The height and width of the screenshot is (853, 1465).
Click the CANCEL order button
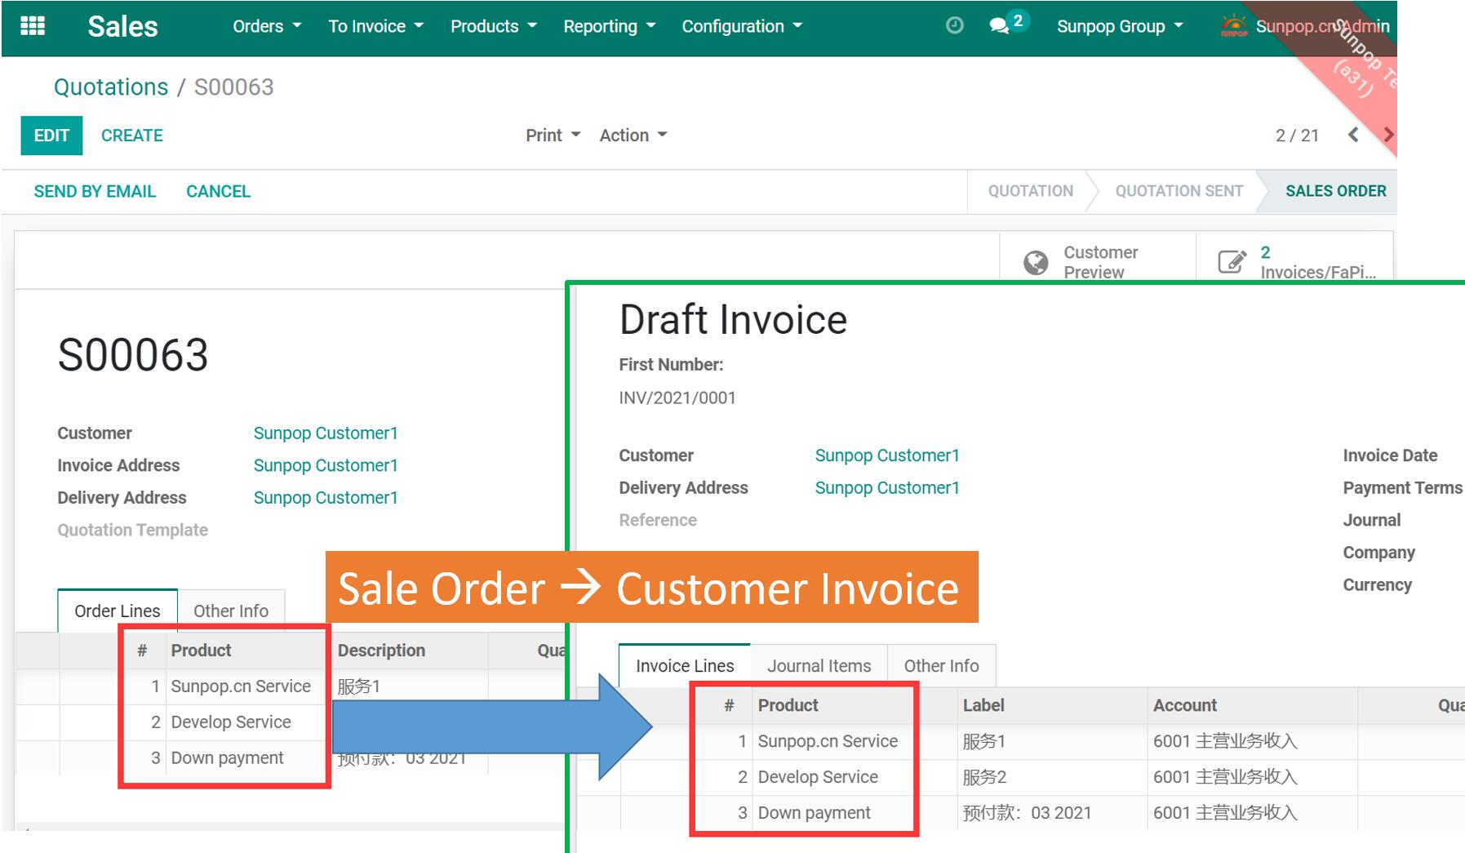pos(218,191)
